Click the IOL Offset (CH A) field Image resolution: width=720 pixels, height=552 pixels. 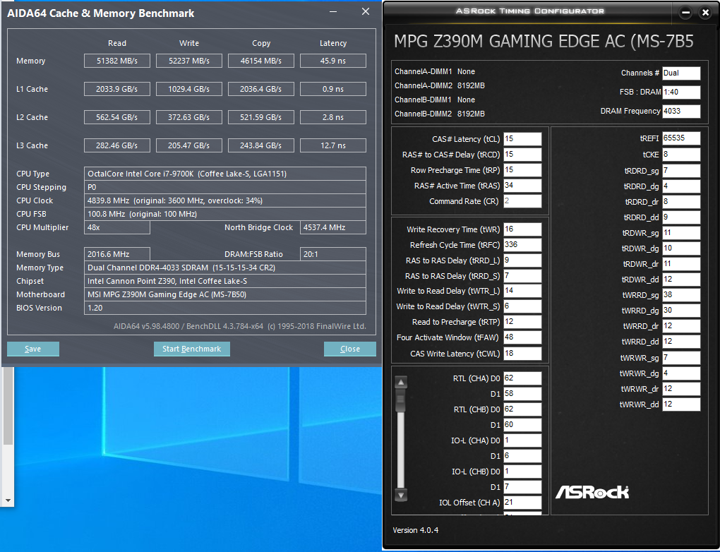tap(522, 503)
